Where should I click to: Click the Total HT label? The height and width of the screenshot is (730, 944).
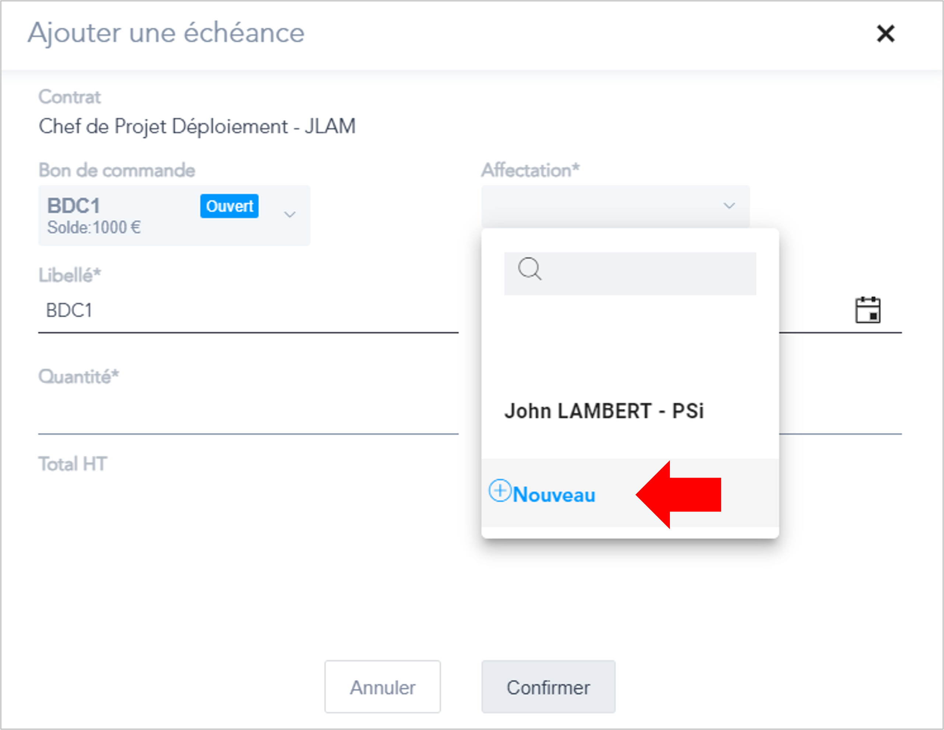pos(73,464)
